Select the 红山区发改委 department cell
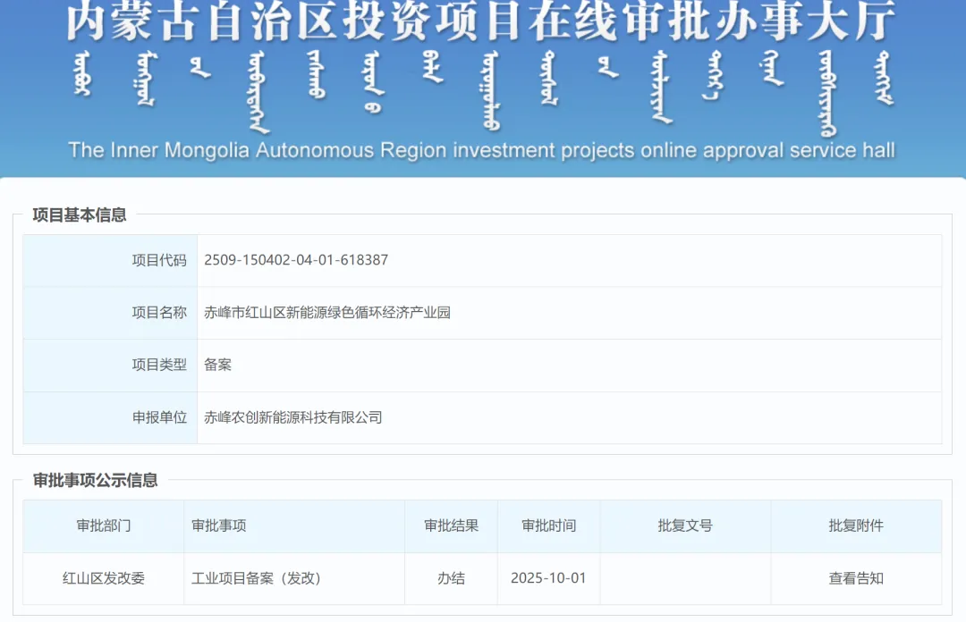The image size is (966, 622). click(101, 577)
